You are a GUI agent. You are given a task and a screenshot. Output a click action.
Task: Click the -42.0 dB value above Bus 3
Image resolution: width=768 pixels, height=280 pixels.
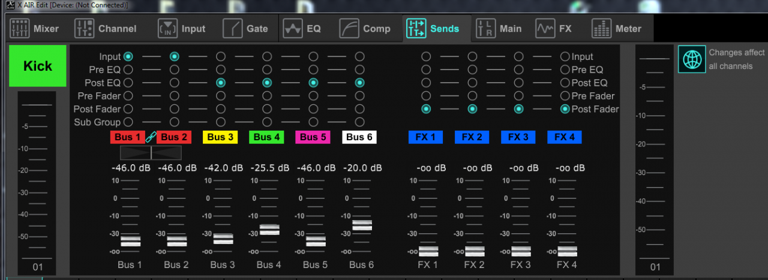(223, 168)
